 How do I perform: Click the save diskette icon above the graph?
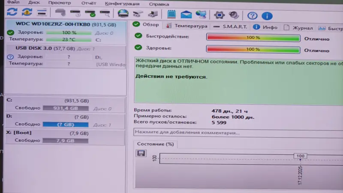[x=141, y=153]
